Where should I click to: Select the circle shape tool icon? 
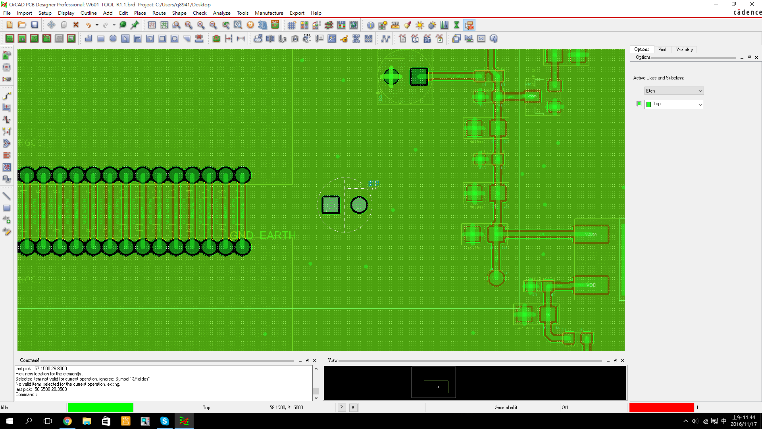(x=113, y=39)
